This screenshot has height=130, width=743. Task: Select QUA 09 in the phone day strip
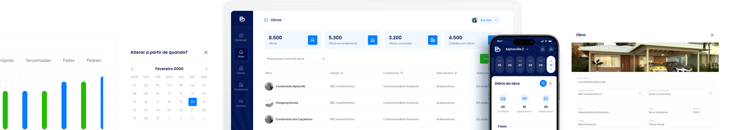coord(541,64)
